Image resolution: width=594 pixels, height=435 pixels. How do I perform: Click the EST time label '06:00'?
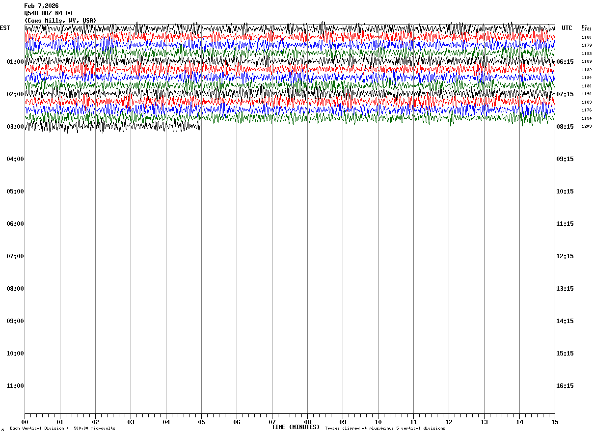tap(15, 224)
